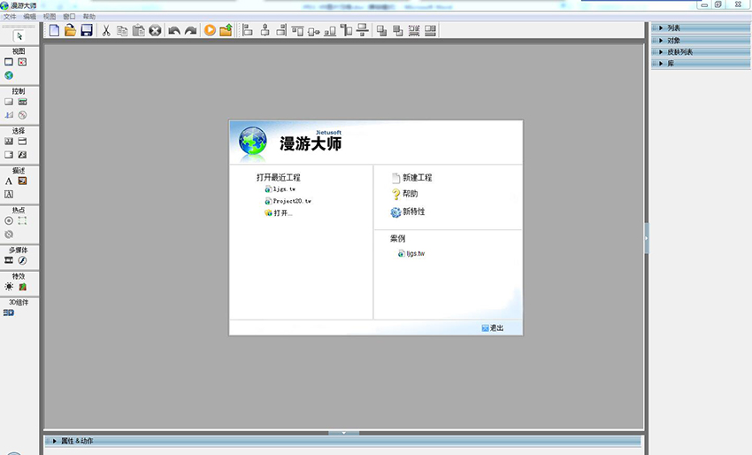Expand the 属性 & 动作 panel
Image resolution: width=752 pixels, height=455 pixels.
76,441
